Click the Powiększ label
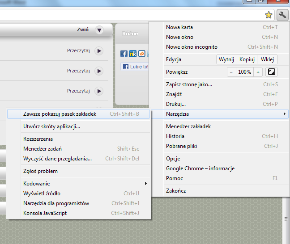Image resolution: width=290 pixels, height=244 pixels. point(177,72)
